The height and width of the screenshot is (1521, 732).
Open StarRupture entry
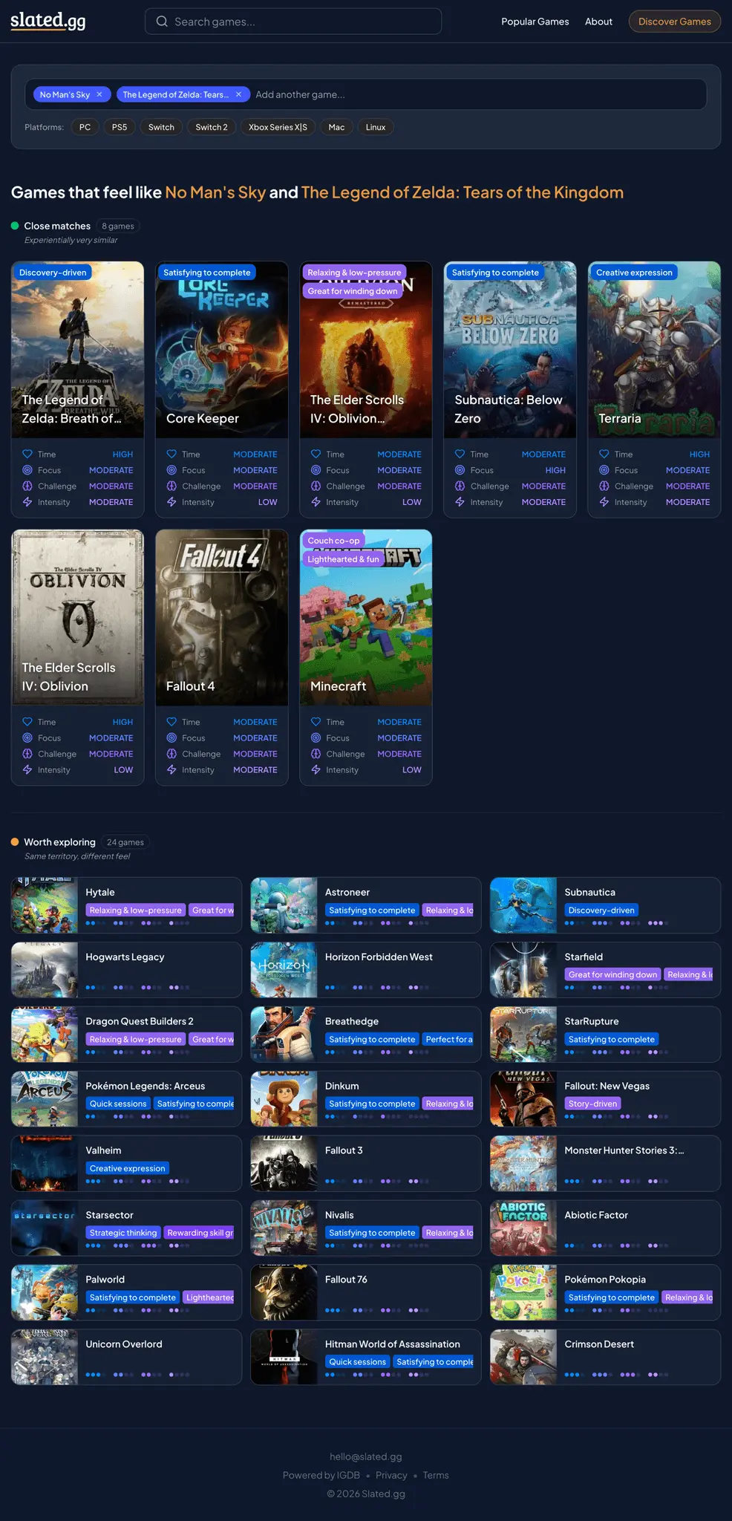[605, 1035]
